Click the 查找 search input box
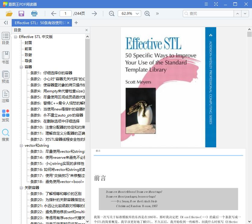The image size is (252, 224). (x=208, y=14)
